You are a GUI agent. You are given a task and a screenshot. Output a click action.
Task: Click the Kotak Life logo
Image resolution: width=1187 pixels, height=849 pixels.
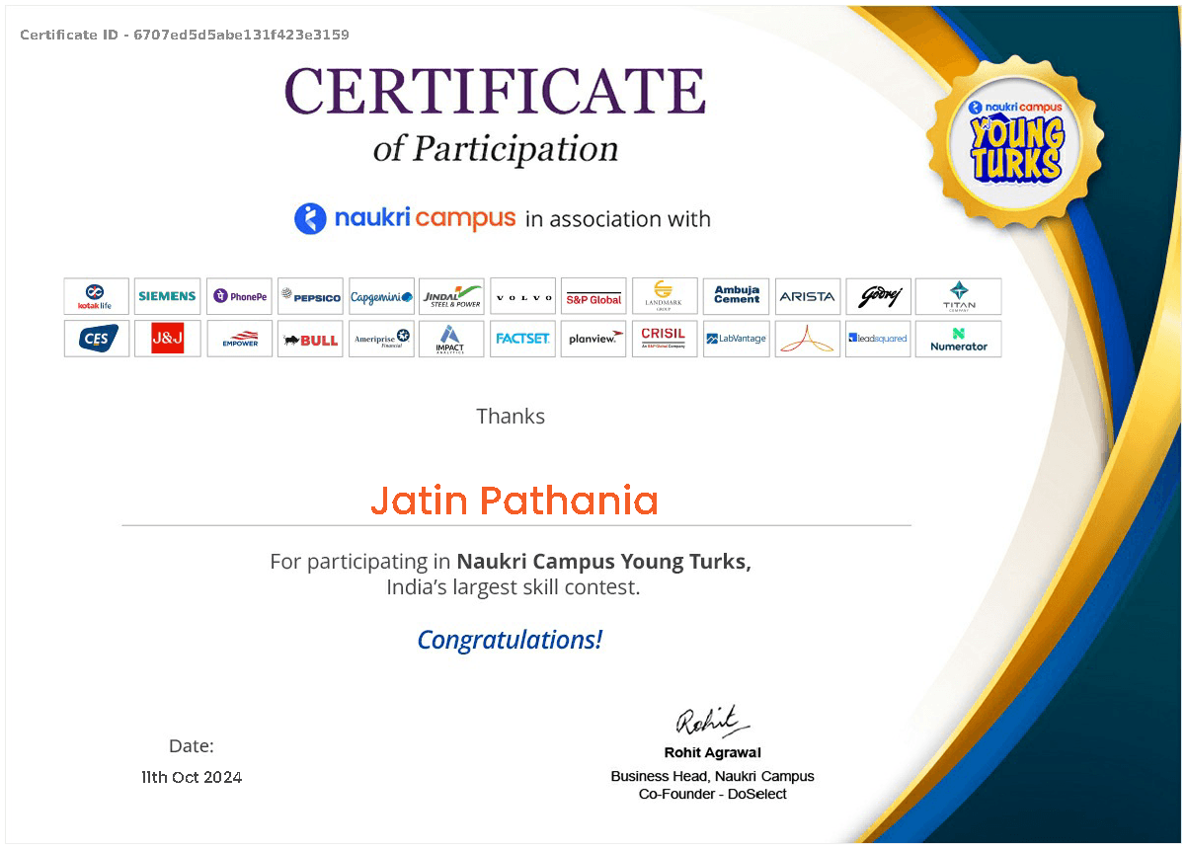coord(96,296)
